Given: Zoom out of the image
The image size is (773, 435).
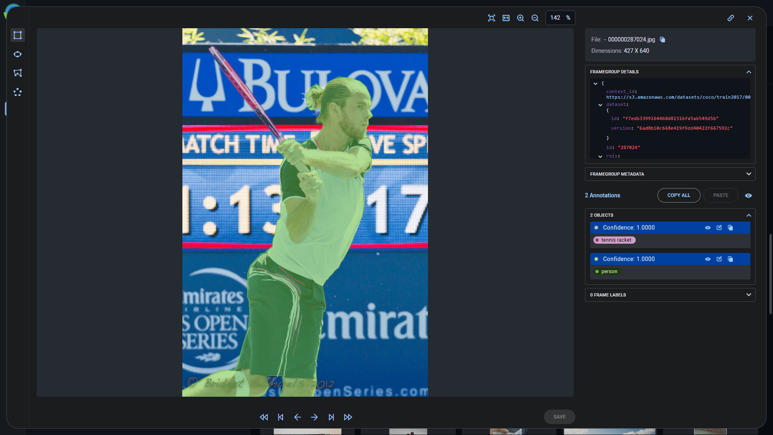Looking at the screenshot, I should pos(535,18).
